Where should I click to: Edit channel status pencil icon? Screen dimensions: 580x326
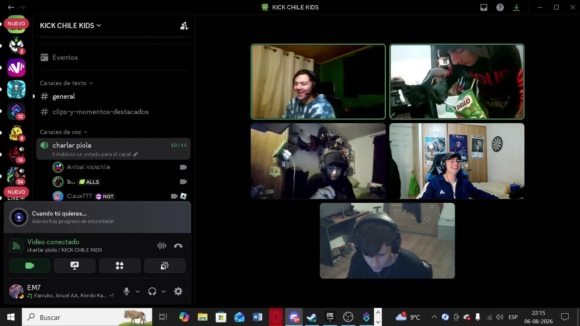(x=135, y=154)
